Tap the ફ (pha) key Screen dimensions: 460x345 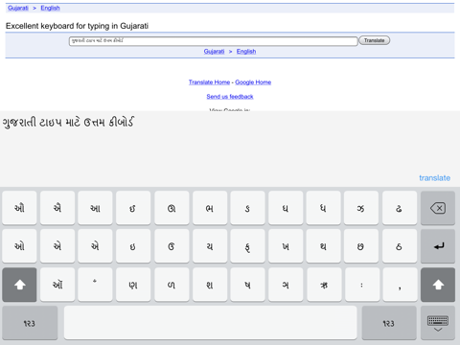click(247, 246)
